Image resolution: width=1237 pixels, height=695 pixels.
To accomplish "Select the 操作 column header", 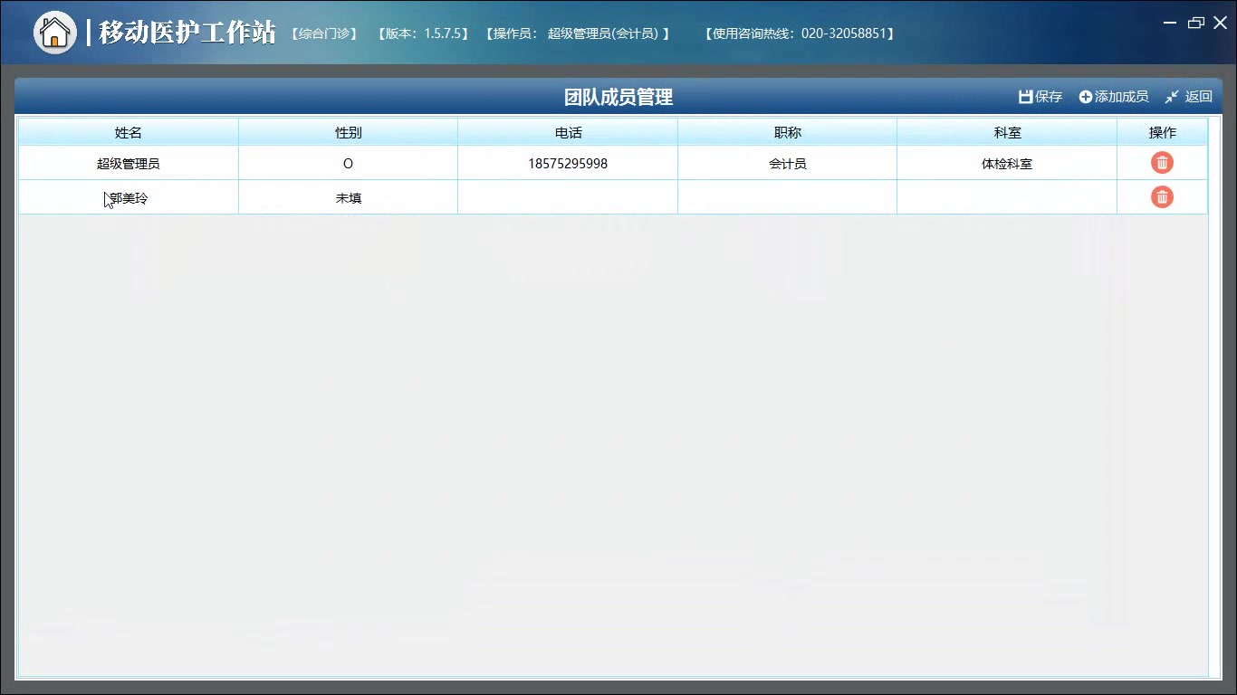I will coord(1162,132).
